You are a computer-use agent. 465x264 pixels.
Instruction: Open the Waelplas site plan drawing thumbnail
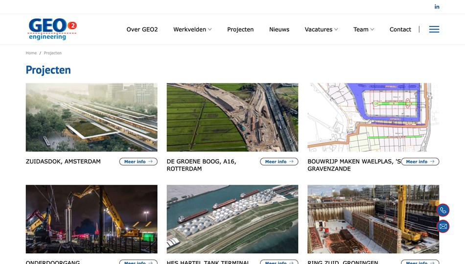(373, 117)
